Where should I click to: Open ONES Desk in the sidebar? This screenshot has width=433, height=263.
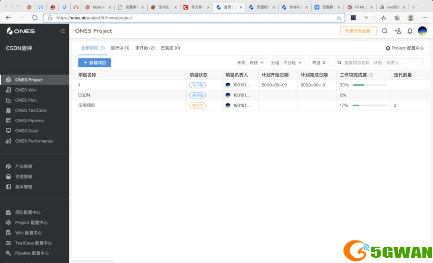click(34, 131)
